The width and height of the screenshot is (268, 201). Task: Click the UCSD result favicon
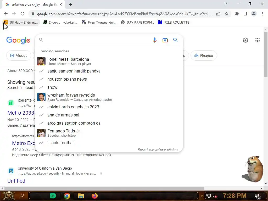pos(11,171)
